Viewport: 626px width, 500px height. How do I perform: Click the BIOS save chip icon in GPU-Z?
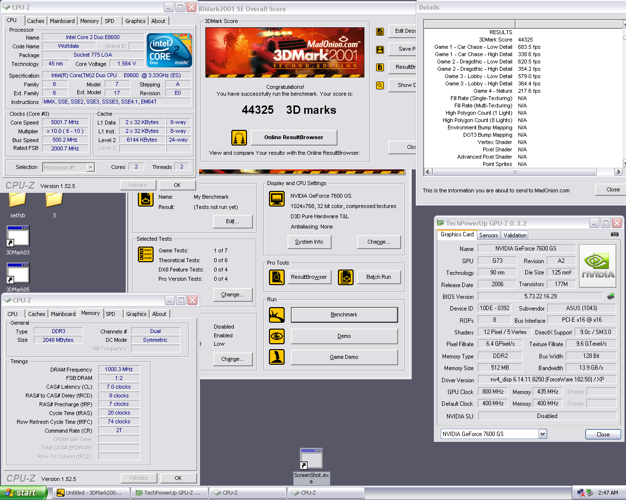point(611,296)
